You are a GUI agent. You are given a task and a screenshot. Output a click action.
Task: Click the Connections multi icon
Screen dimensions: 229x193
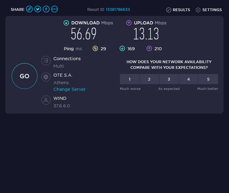pyautogui.click(x=46, y=60)
